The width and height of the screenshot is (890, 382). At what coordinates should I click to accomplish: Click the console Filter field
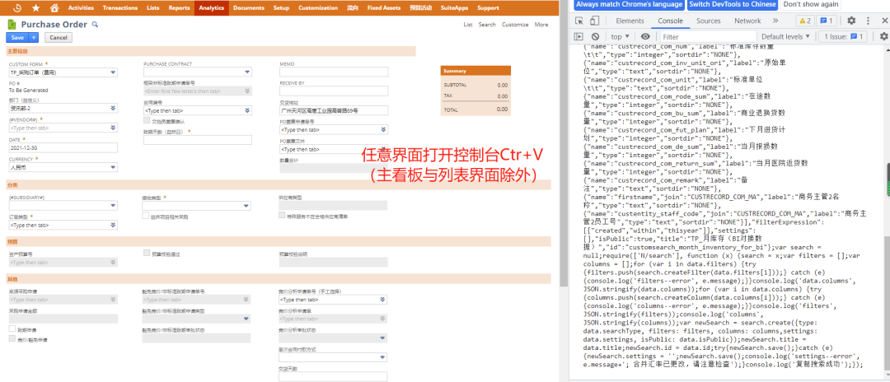click(x=706, y=36)
